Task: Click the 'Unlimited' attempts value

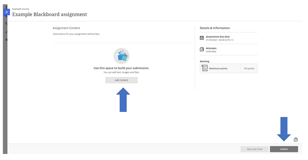Action: coord(211,52)
